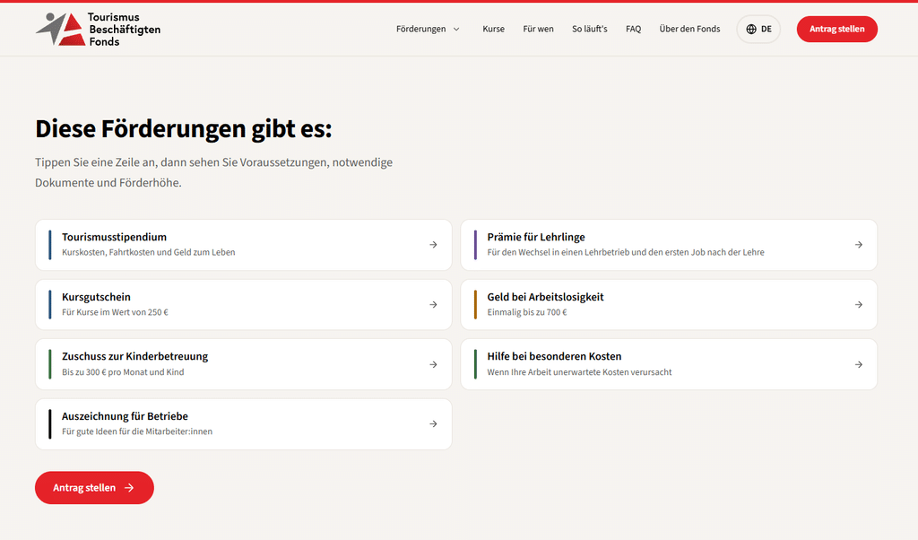Click the arrow on Kursgutschein card
918x540 pixels.
(x=433, y=305)
